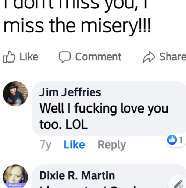Like the post using the Like label
The image size is (186, 188).
click(x=29, y=57)
